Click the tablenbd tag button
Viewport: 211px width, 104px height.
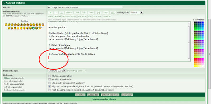[66, 16]
